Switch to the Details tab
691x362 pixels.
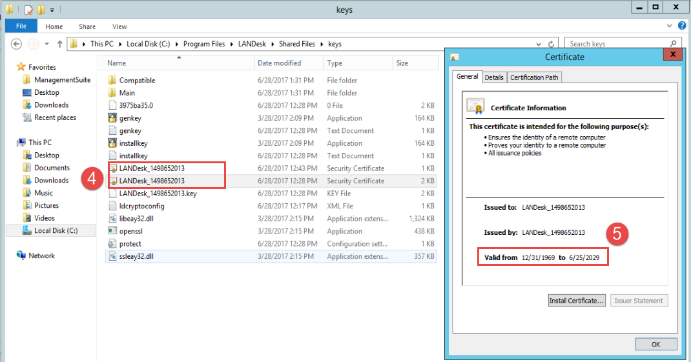point(494,77)
